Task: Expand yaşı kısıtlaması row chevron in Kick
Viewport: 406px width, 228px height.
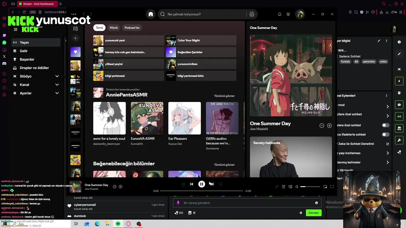Action: [x=388, y=153]
